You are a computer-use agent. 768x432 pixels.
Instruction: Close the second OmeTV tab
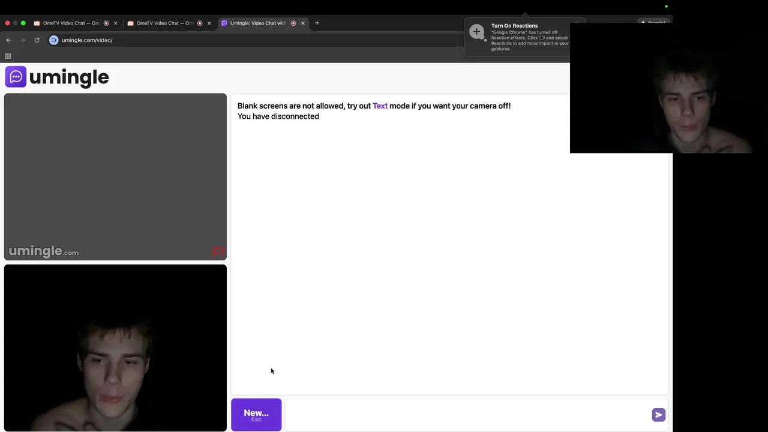pyautogui.click(x=209, y=23)
